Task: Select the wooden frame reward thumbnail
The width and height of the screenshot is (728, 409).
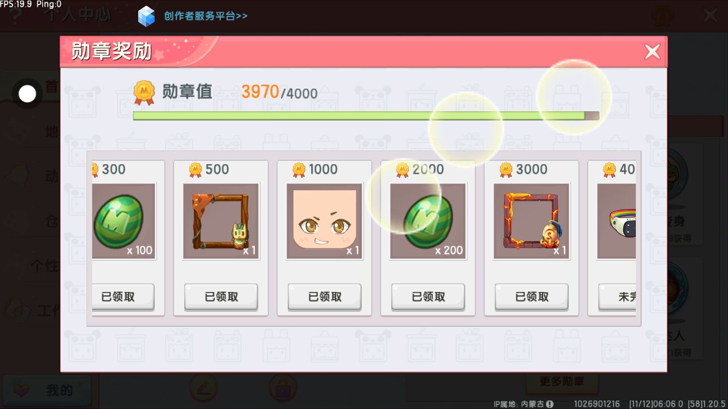Action: (221, 221)
